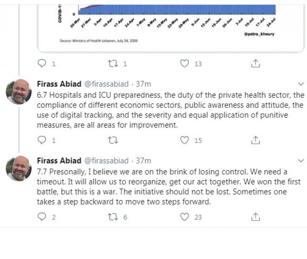Share the 6.7 Hospitals tweet
307x259 pixels.
click(x=256, y=140)
